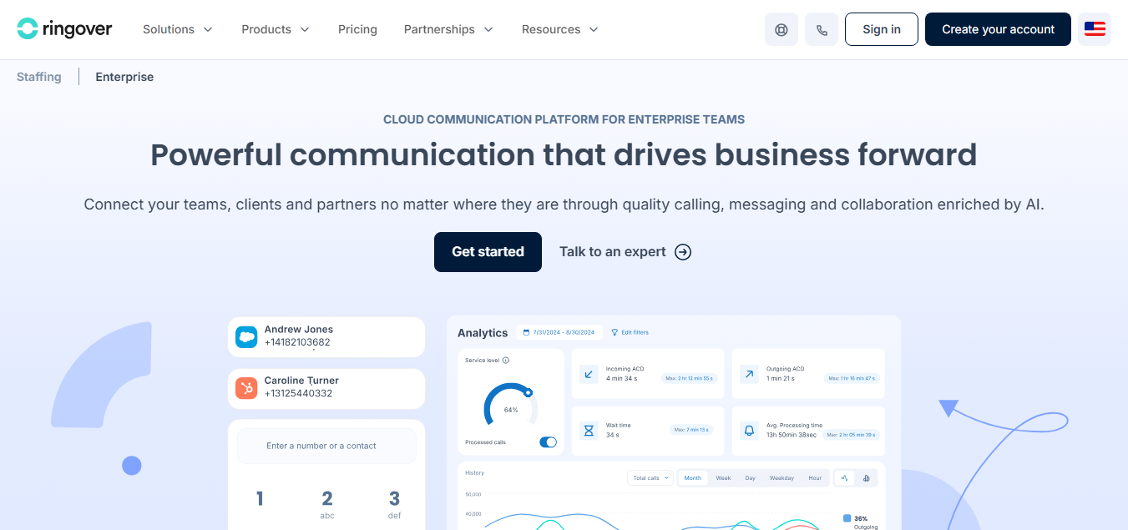Open the US flag language selector
Image resolution: width=1128 pixels, height=530 pixels.
(x=1095, y=29)
